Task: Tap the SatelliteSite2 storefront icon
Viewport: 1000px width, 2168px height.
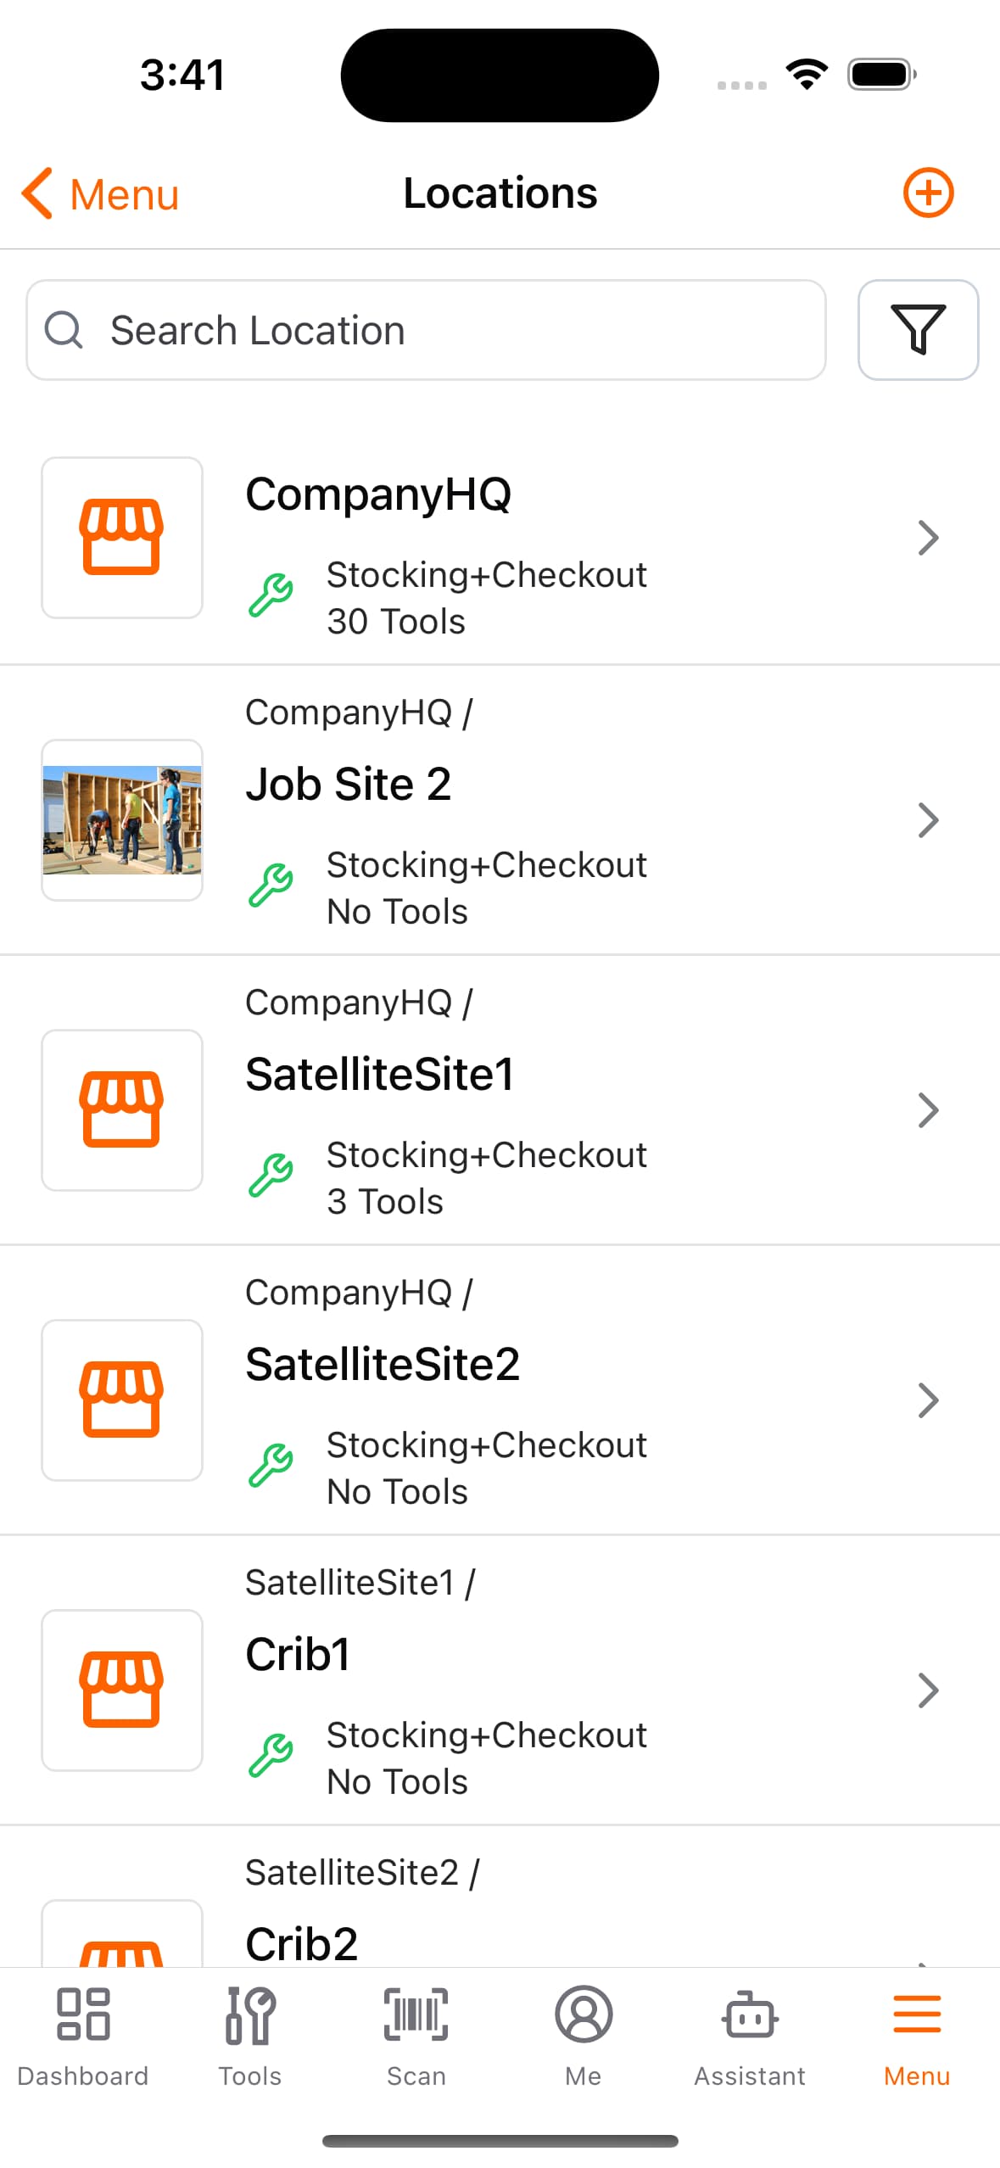Action: point(122,1400)
